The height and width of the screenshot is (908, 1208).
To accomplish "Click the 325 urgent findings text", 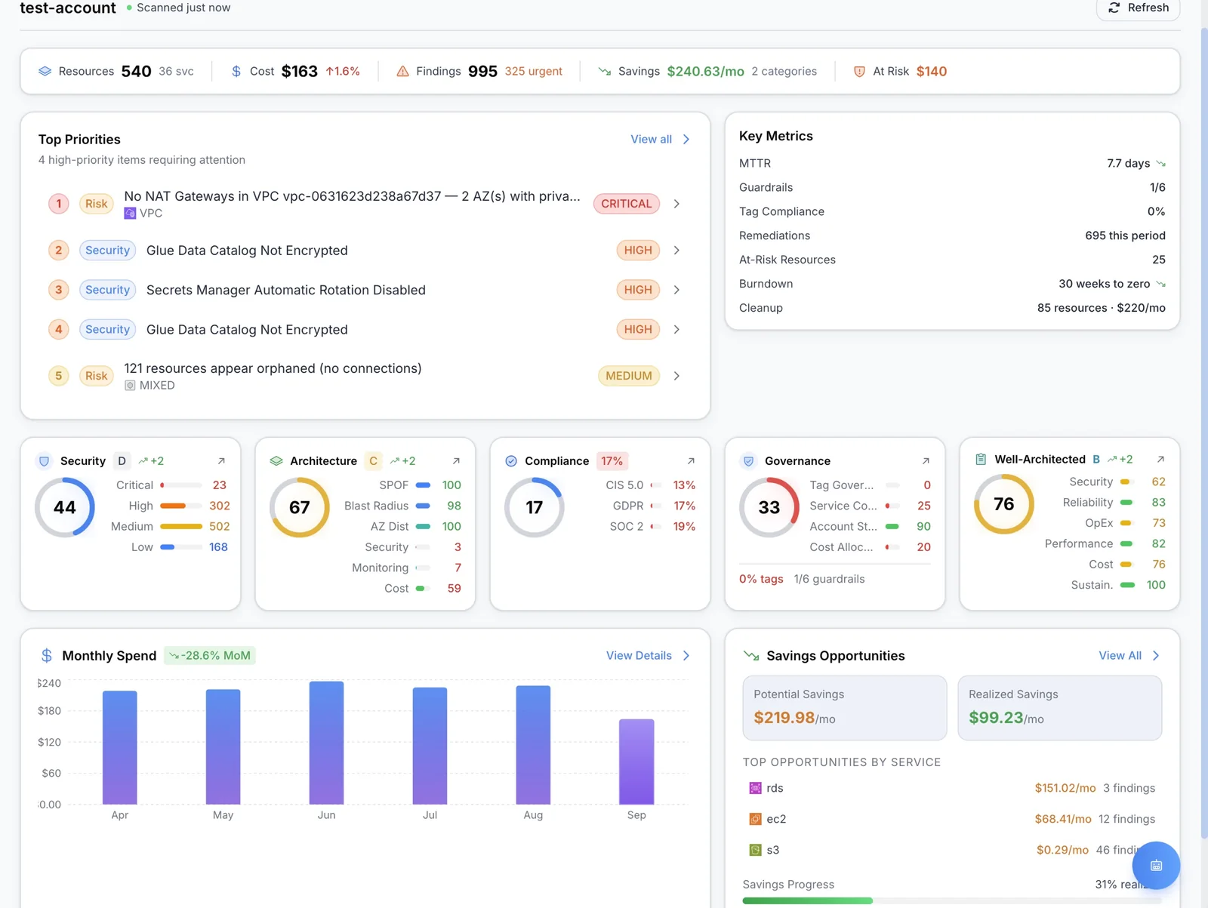I will (533, 71).
